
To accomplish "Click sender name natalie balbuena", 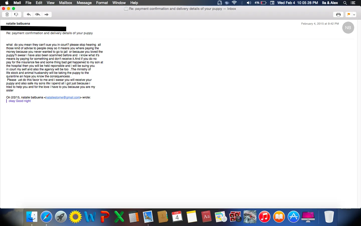I will click(x=18, y=24).
